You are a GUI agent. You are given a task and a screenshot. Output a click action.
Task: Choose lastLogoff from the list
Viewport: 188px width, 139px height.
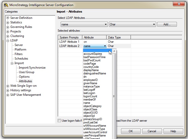point(89,90)
